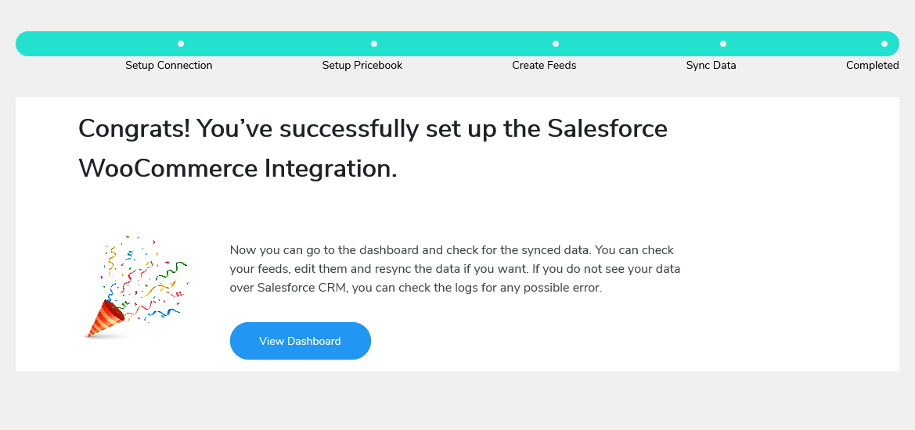Select the Setup Connection step dot
This screenshot has height=430, width=915.
pos(181,44)
